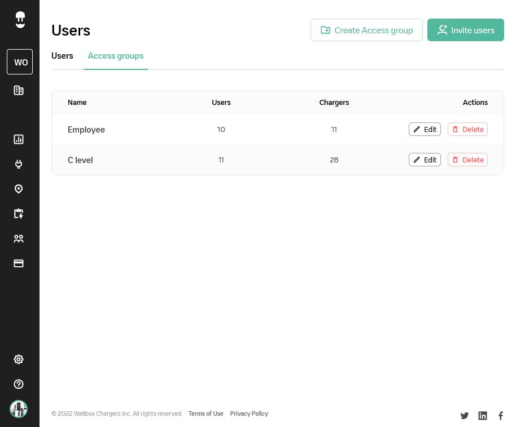The image size is (516, 427).
Task: Visit the LinkedIn page icon
Action: [483, 416]
